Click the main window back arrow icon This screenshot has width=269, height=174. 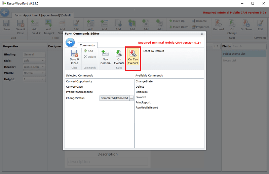(5, 12)
